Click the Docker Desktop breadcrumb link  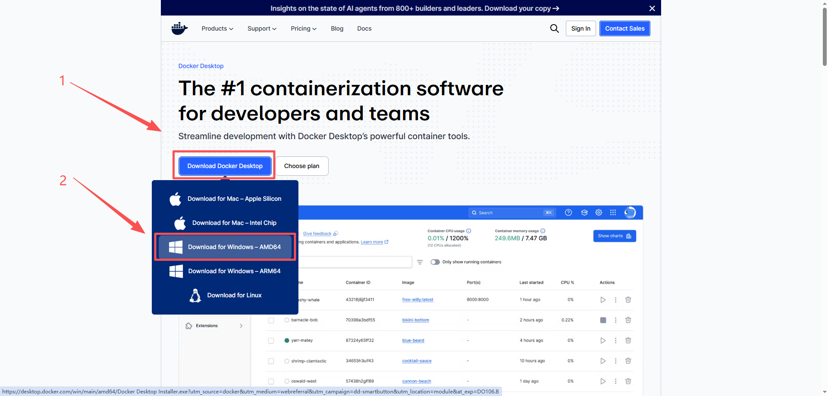coord(201,66)
